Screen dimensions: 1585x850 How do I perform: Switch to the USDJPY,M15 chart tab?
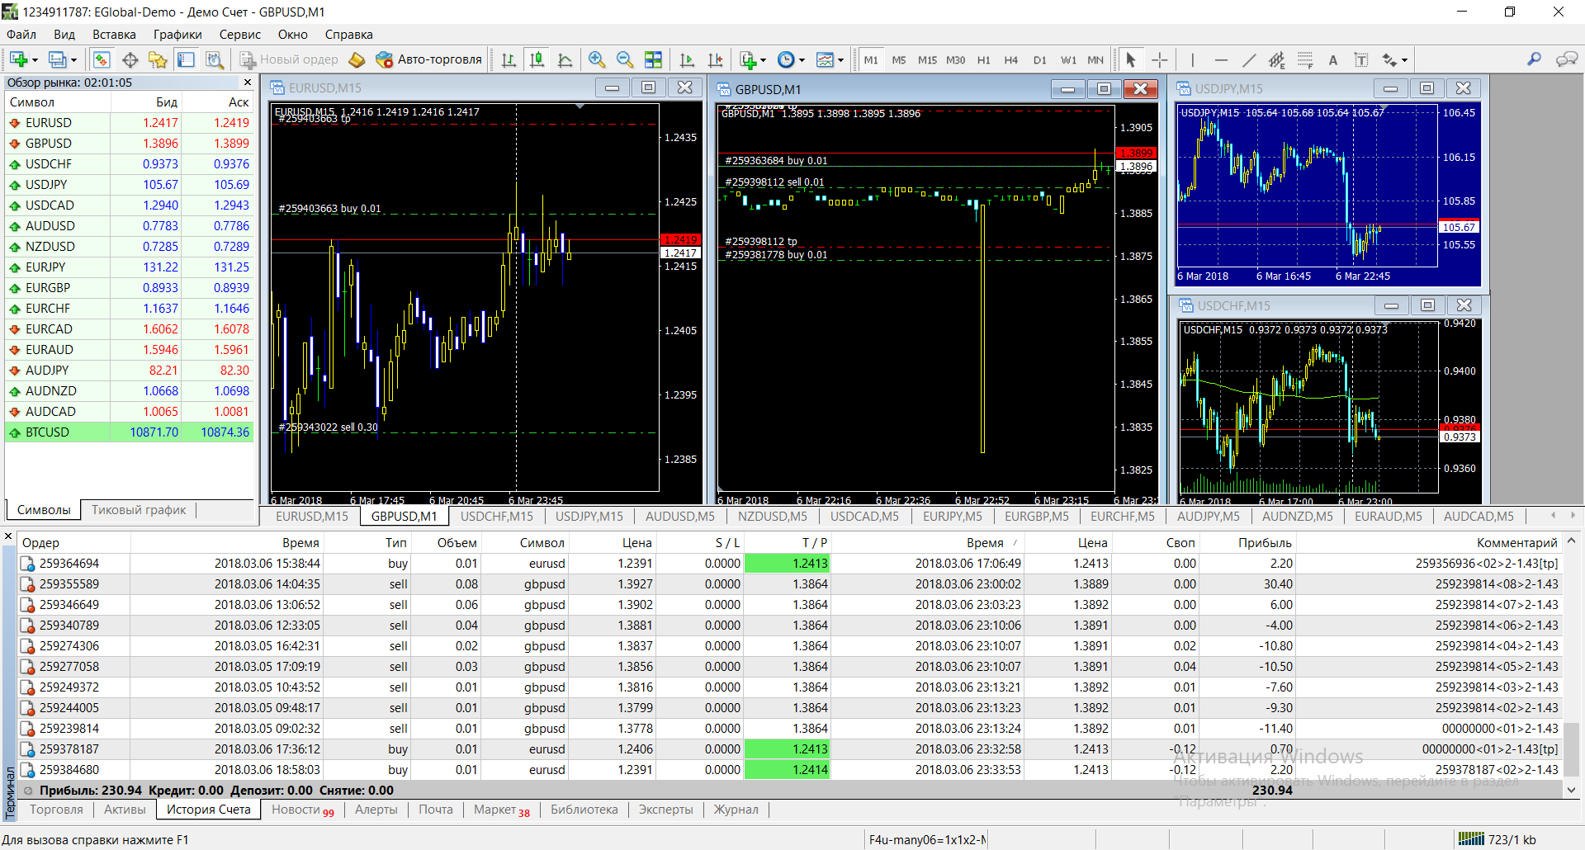tap(589, 517)
